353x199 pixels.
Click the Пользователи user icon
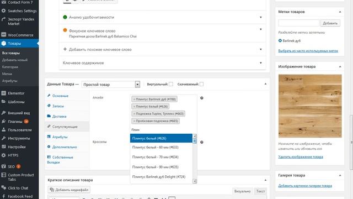point(4,130)
